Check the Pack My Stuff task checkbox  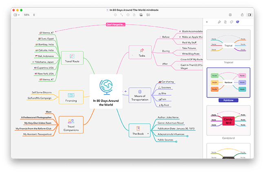[x=180, y=43]
